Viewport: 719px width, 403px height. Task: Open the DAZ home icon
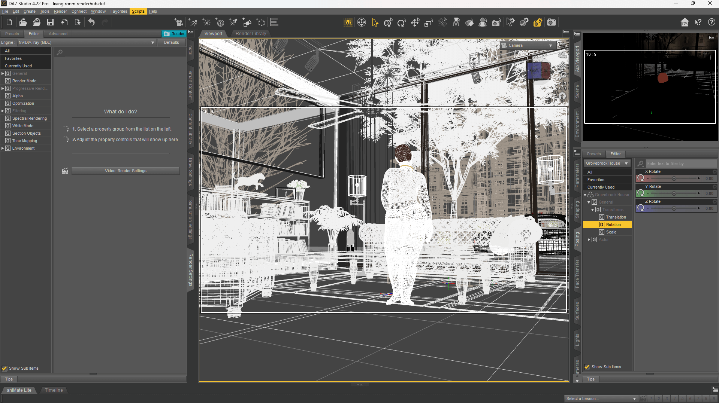[x=685, y=22]
